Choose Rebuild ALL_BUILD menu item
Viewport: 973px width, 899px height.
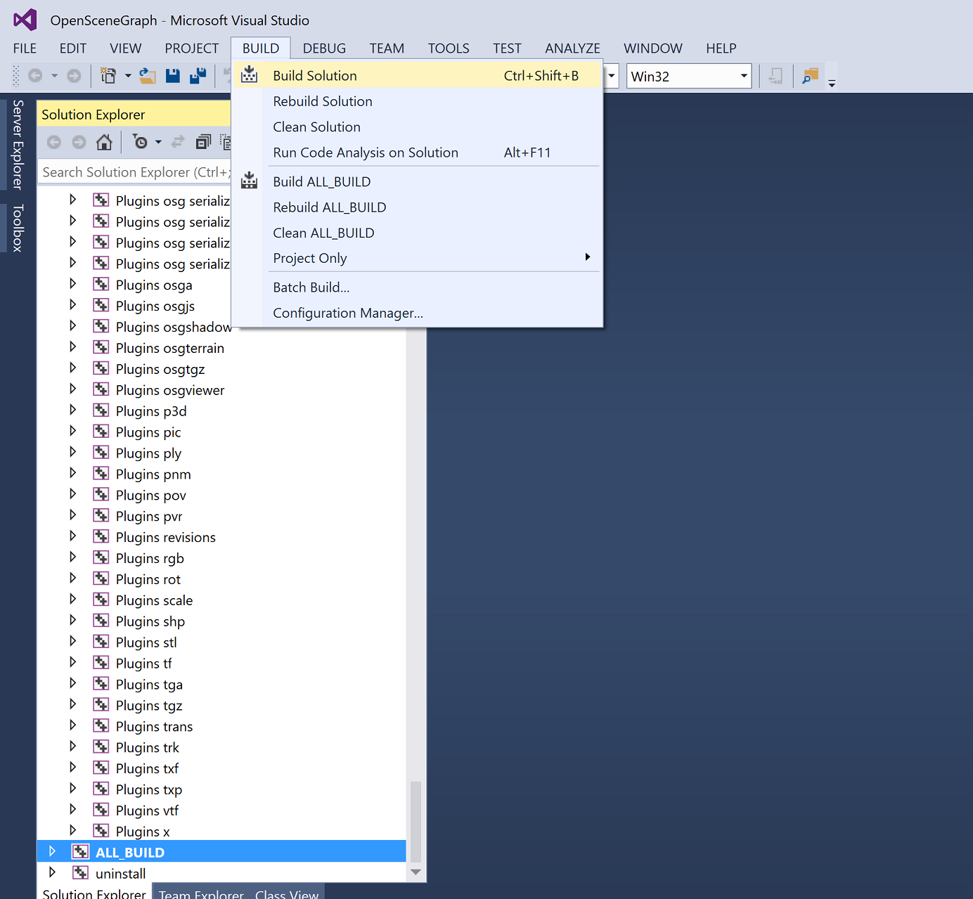tap(417, 207)
